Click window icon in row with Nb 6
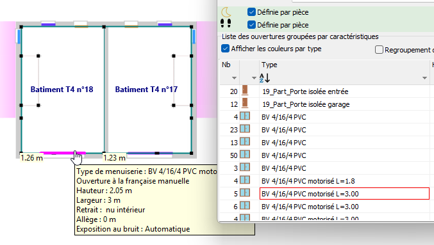The width and height of the screenshot is (434, 245). click(245, 206)
